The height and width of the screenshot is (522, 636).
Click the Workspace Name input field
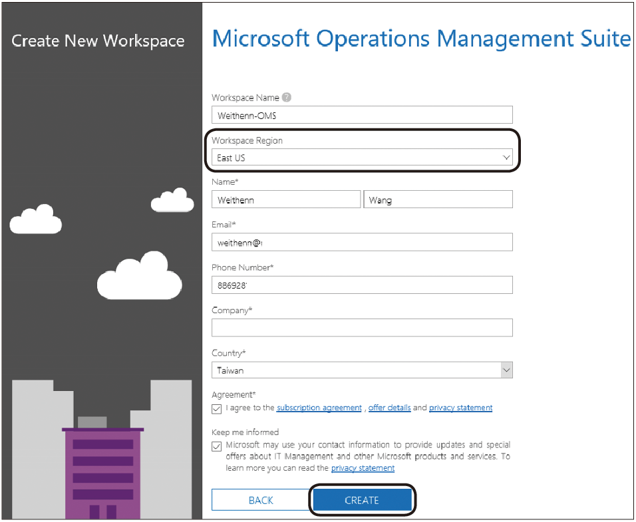pos(362,115)
